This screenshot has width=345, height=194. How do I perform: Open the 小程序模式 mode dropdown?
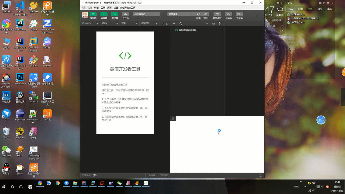[x=146, y=14]
